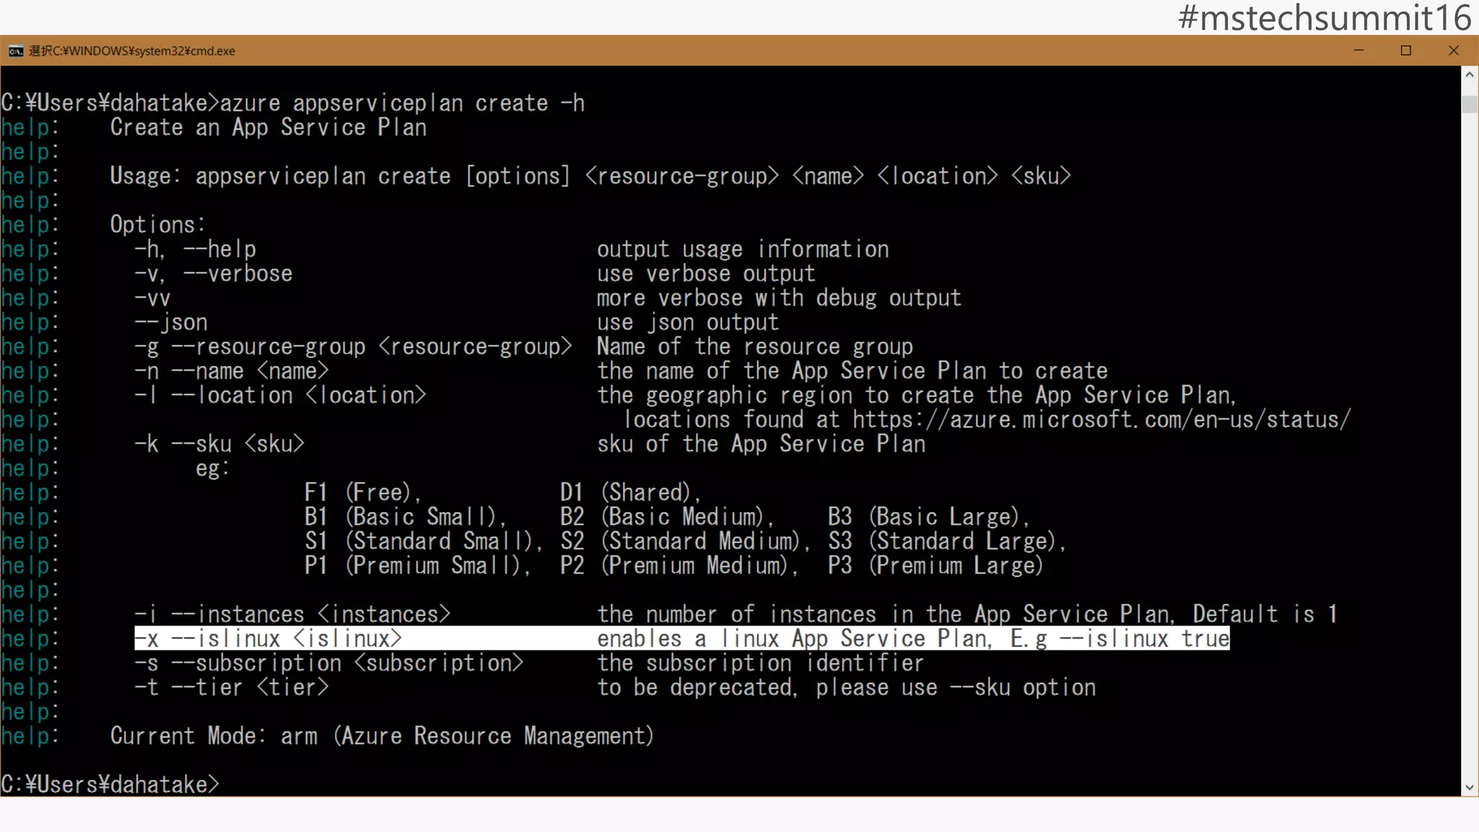
Task: Click the typed azure appserviceplan create command
Action: (x=402, y=103)
